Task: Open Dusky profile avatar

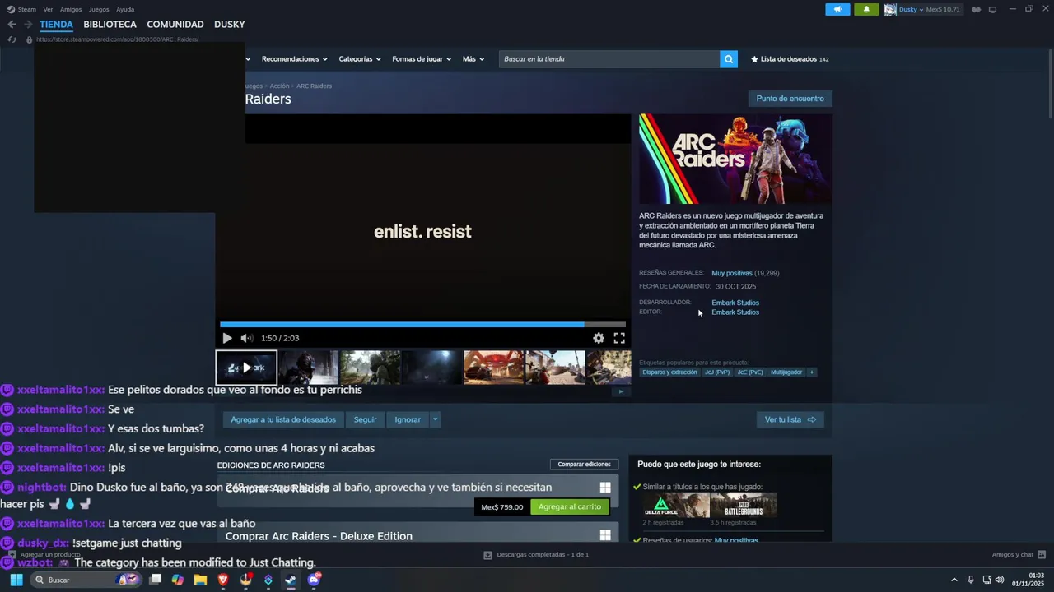Action: 890,9
